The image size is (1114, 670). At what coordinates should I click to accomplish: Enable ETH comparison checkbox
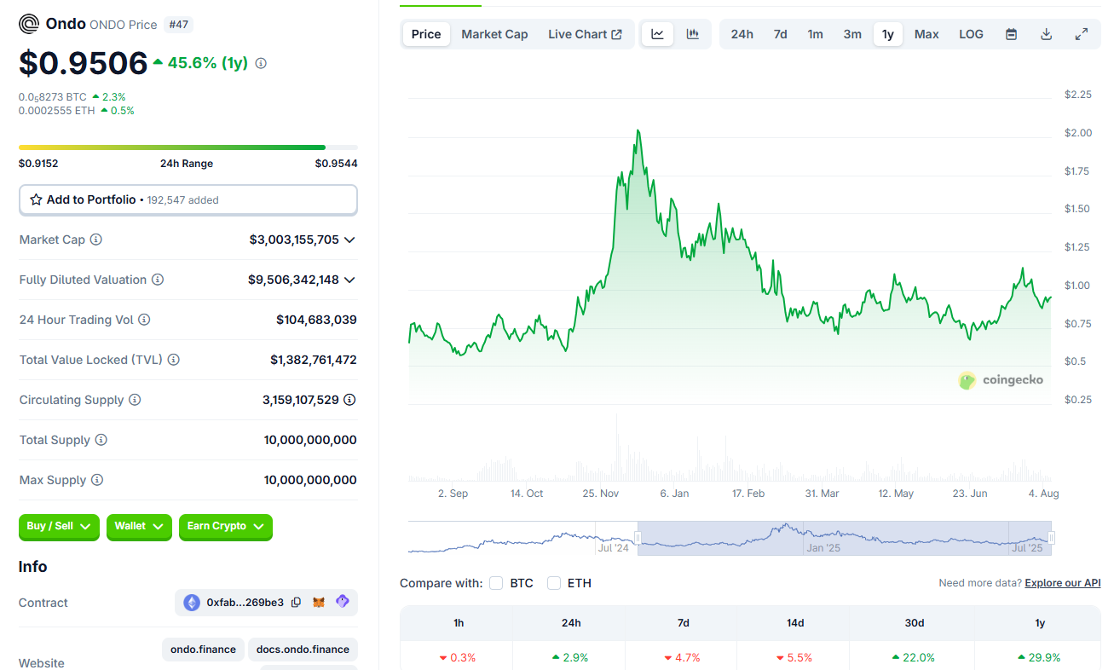pos(554,583)
